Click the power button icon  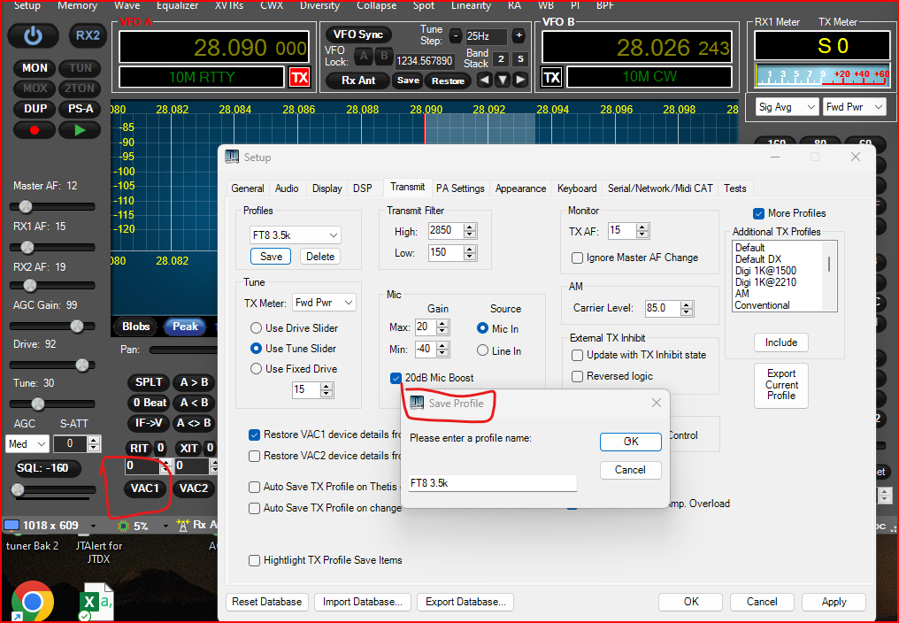[34, 35]
